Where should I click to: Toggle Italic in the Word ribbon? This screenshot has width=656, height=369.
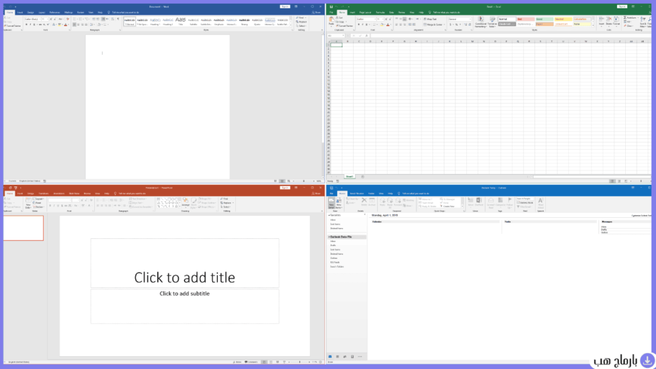(30, 25)
